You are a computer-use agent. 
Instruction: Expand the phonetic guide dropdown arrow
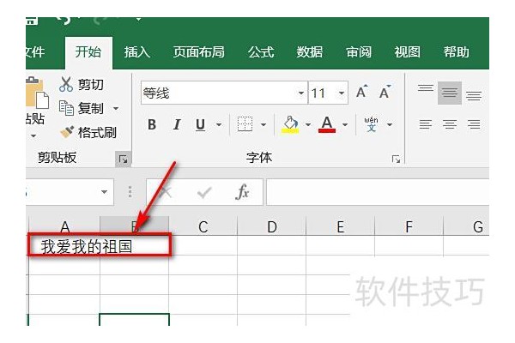(x=390, y=124)
